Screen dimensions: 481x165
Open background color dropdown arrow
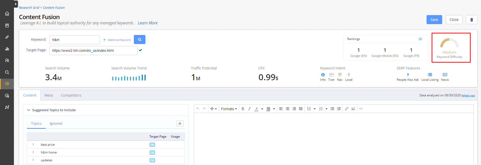(274, 109)
